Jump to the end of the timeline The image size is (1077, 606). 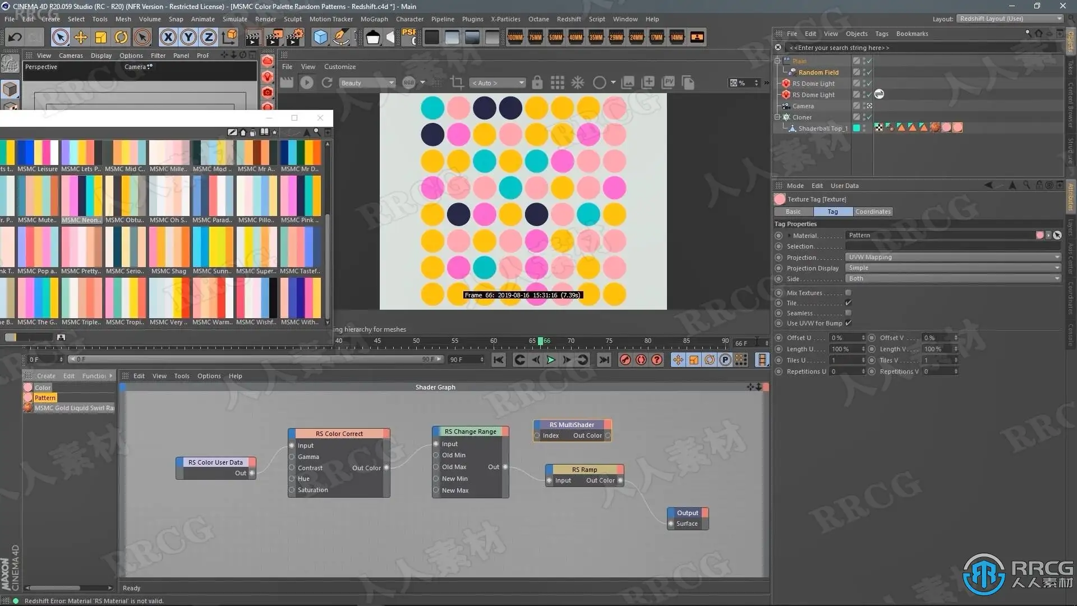point(604,360)
